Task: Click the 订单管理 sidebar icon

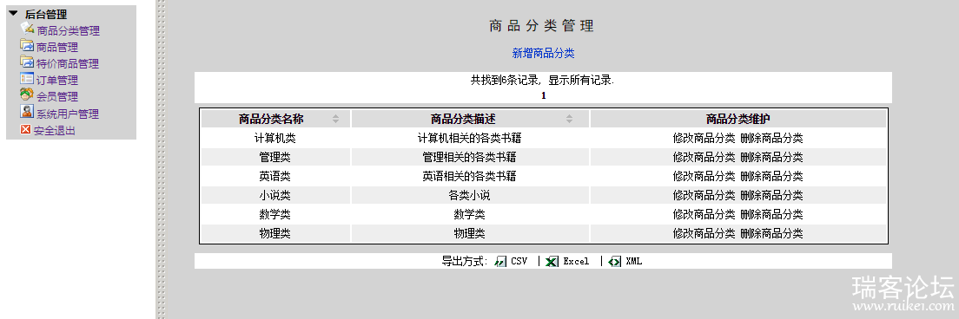Action: 27,79
